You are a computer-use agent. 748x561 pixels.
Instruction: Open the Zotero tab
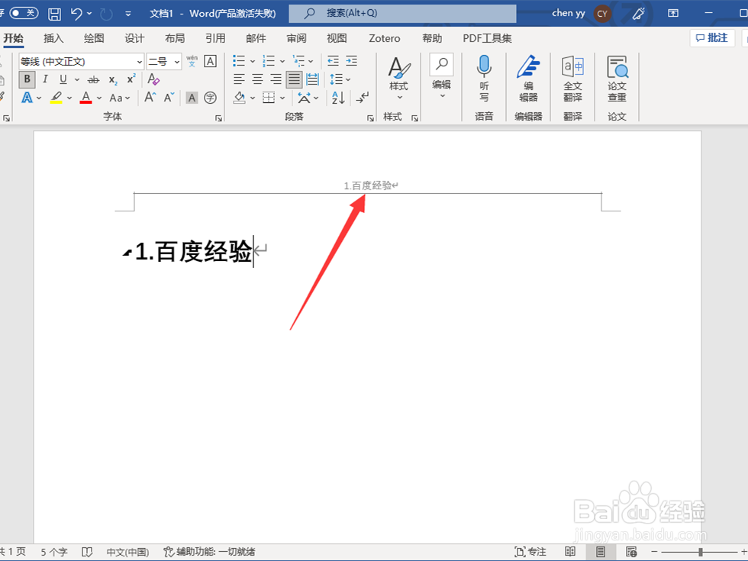[385, 38]
